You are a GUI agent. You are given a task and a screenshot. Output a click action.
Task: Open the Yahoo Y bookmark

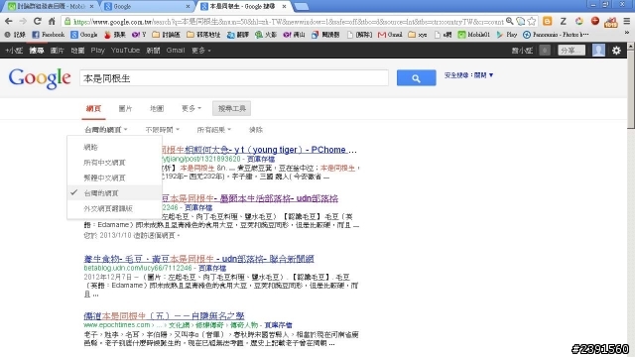click(x=139, y=35)
